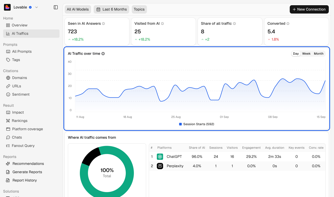This screenshot has width=334, height=197.
Task: Switch chart granularity to Month
Action: point(319,54)
